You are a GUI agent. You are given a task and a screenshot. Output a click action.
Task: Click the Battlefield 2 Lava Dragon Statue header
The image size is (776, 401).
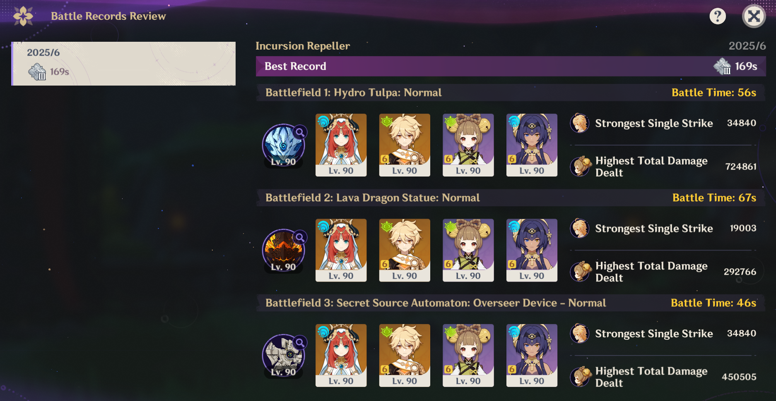tap(511, 198)
